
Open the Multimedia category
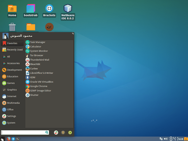tap(12, 103)
